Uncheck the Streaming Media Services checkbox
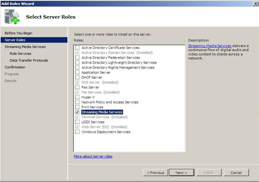 coord(77,112)
